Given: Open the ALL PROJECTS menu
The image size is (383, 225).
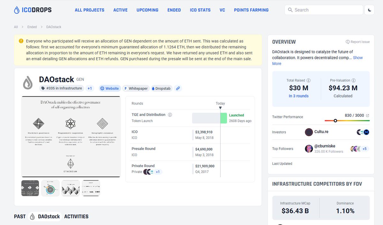Looking at the screenshot, I should (89, 10).
